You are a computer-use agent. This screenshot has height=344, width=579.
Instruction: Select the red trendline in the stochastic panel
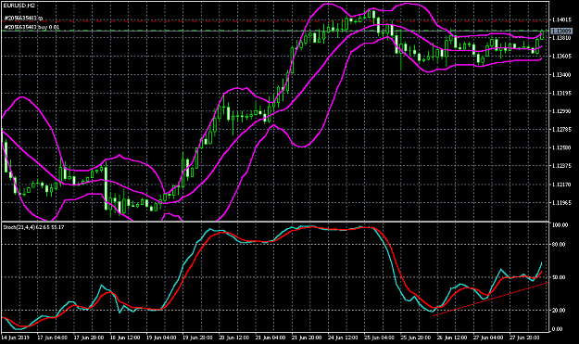pos(491,299)
